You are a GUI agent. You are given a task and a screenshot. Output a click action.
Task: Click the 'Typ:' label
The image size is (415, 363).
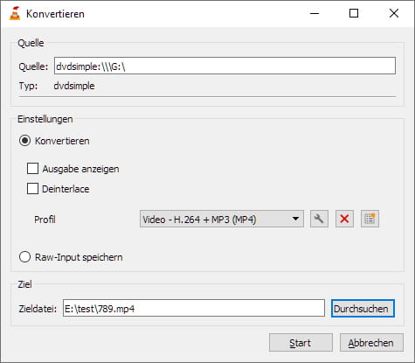[x=28, y=86]
